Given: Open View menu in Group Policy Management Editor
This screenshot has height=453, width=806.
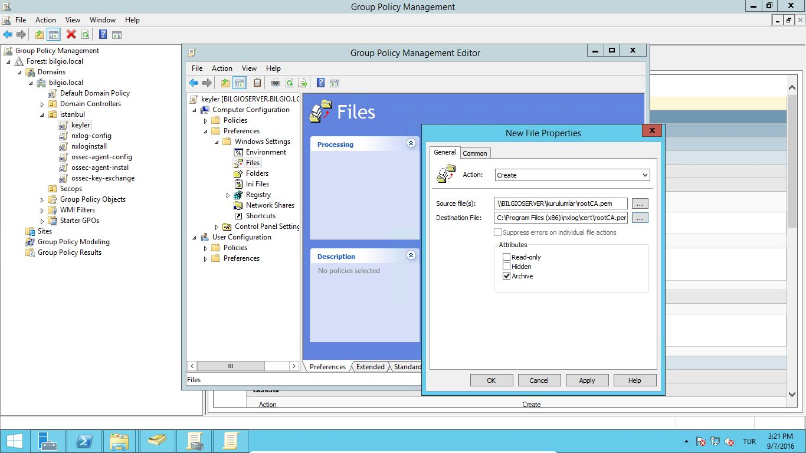Looking at the screenshot, I should click(249, 68).
